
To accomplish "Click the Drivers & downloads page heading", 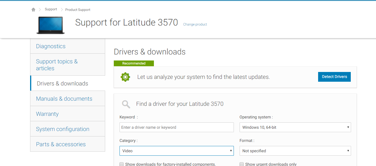I will coord(150,52).
